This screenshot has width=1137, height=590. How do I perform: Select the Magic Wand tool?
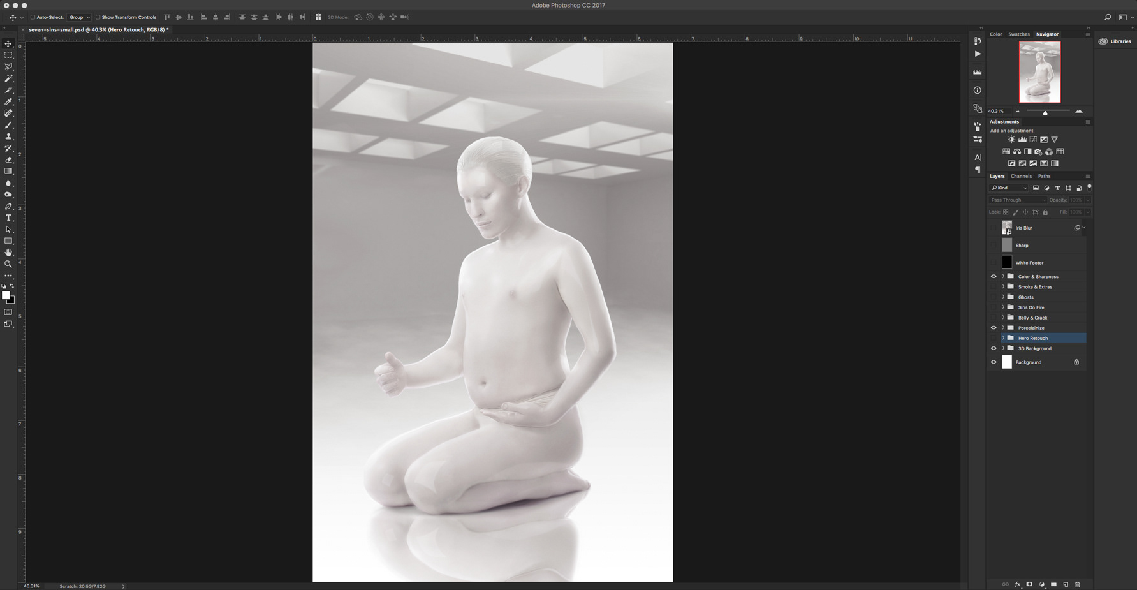point(8,78)
